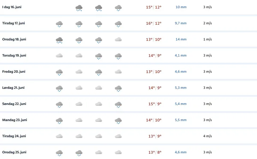Select the last rain icon on Tirsdag 17. juni

(x=118, y=24)
